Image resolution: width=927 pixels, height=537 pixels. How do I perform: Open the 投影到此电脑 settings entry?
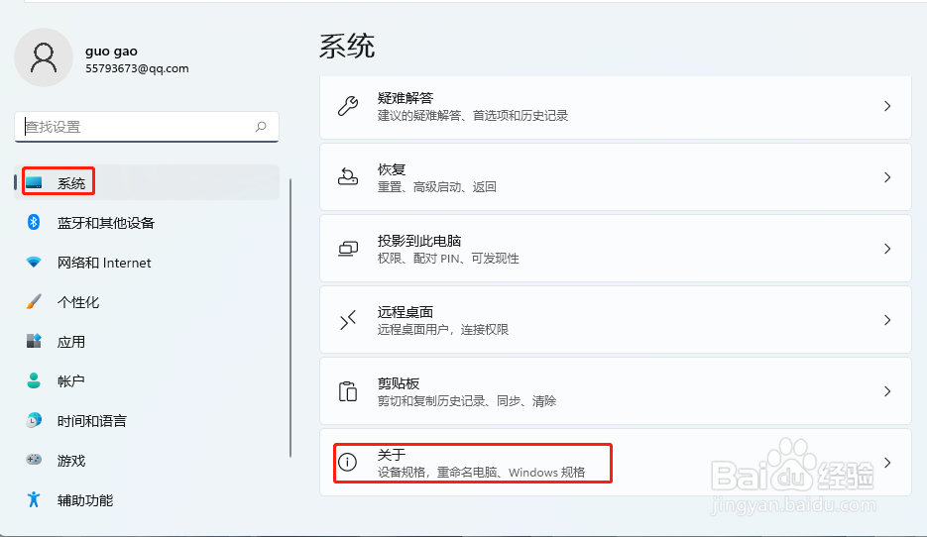click(x=615, y=249)
